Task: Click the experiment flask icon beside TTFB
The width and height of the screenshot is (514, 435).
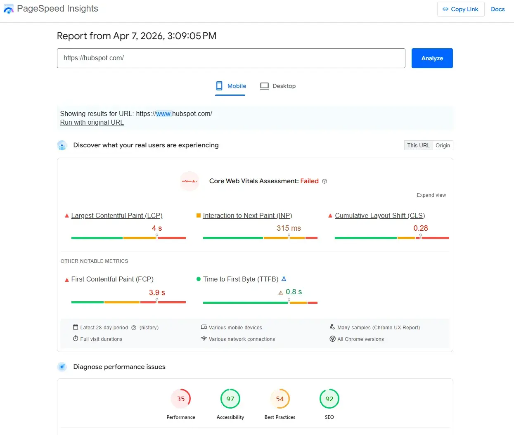Action: 284,279
